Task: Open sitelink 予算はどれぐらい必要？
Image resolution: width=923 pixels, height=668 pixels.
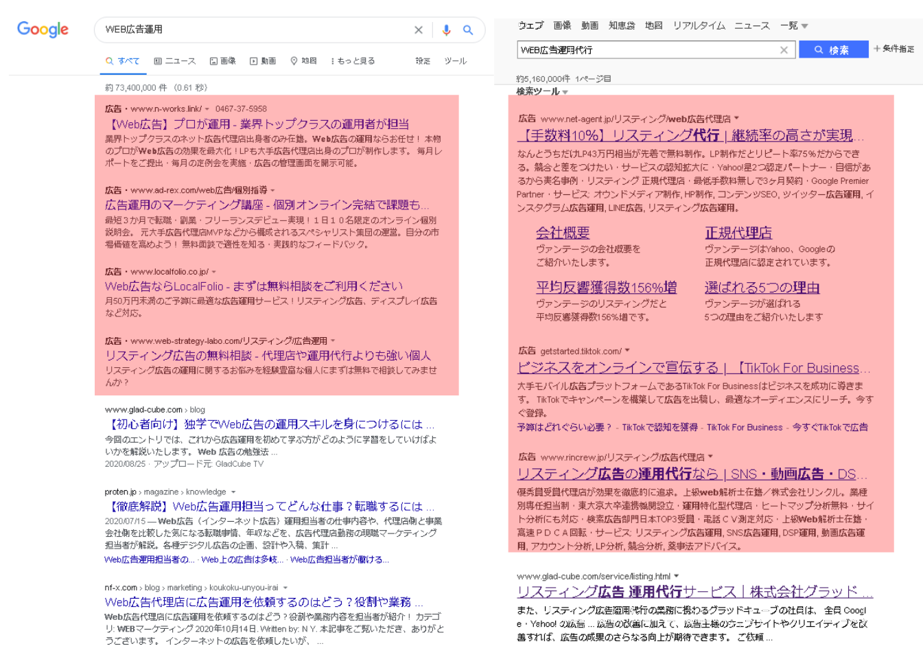Action: (564, 427)
